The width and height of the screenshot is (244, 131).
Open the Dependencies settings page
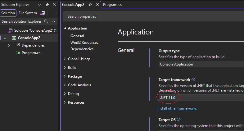82,49
